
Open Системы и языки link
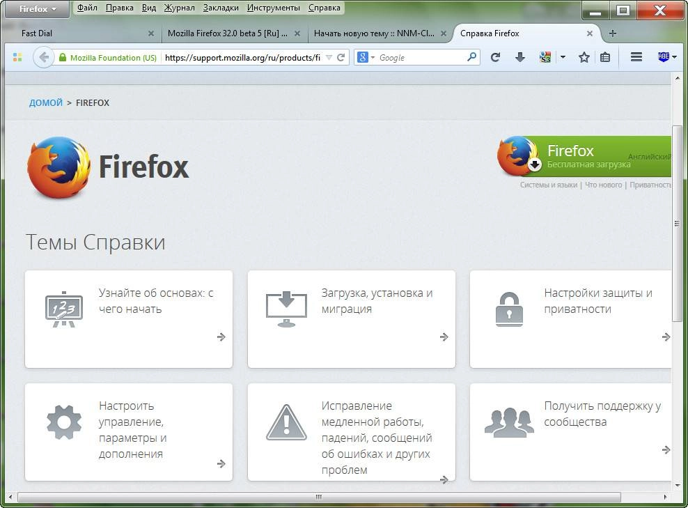(549, 185)
